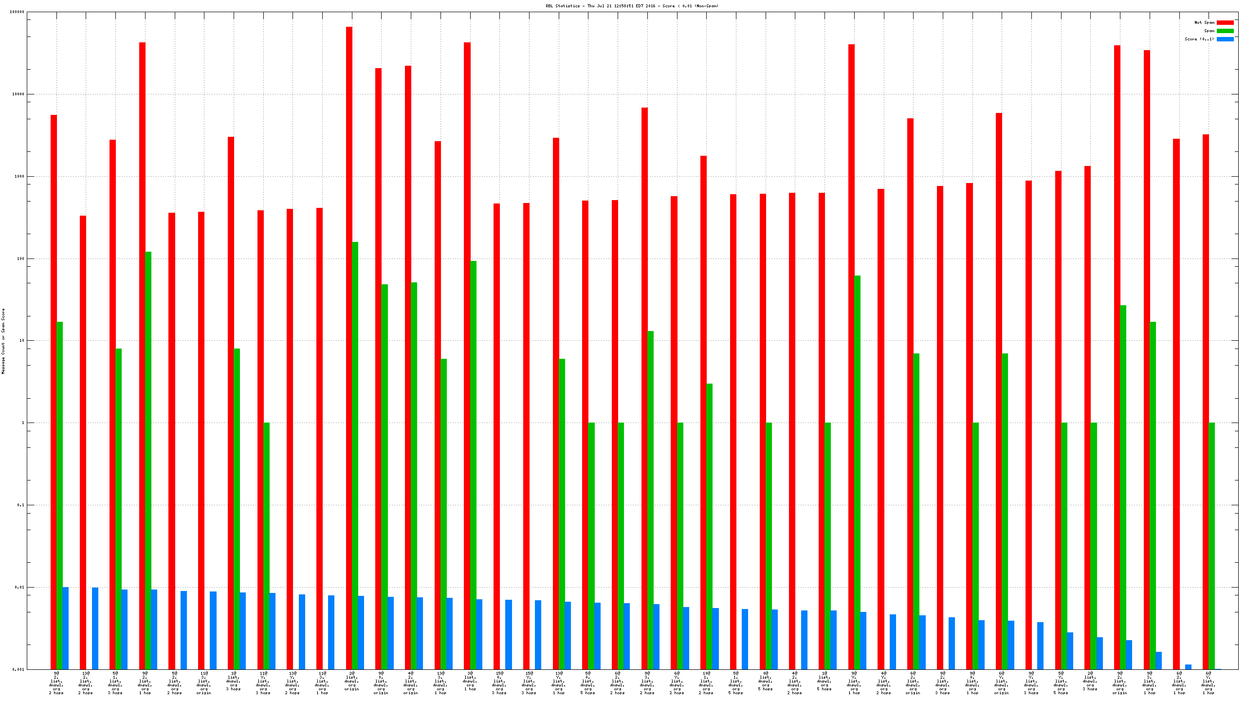Click the 'Score (0..1)' legend label text
The image size is (1246, 701).
[x=1199, y=39]
